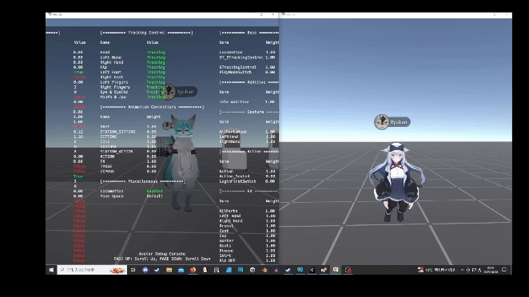The width and height of the screenshot is (529, 297).
Task: Launch Microsoft Store from the taskbar
Action: coord(181,270)
